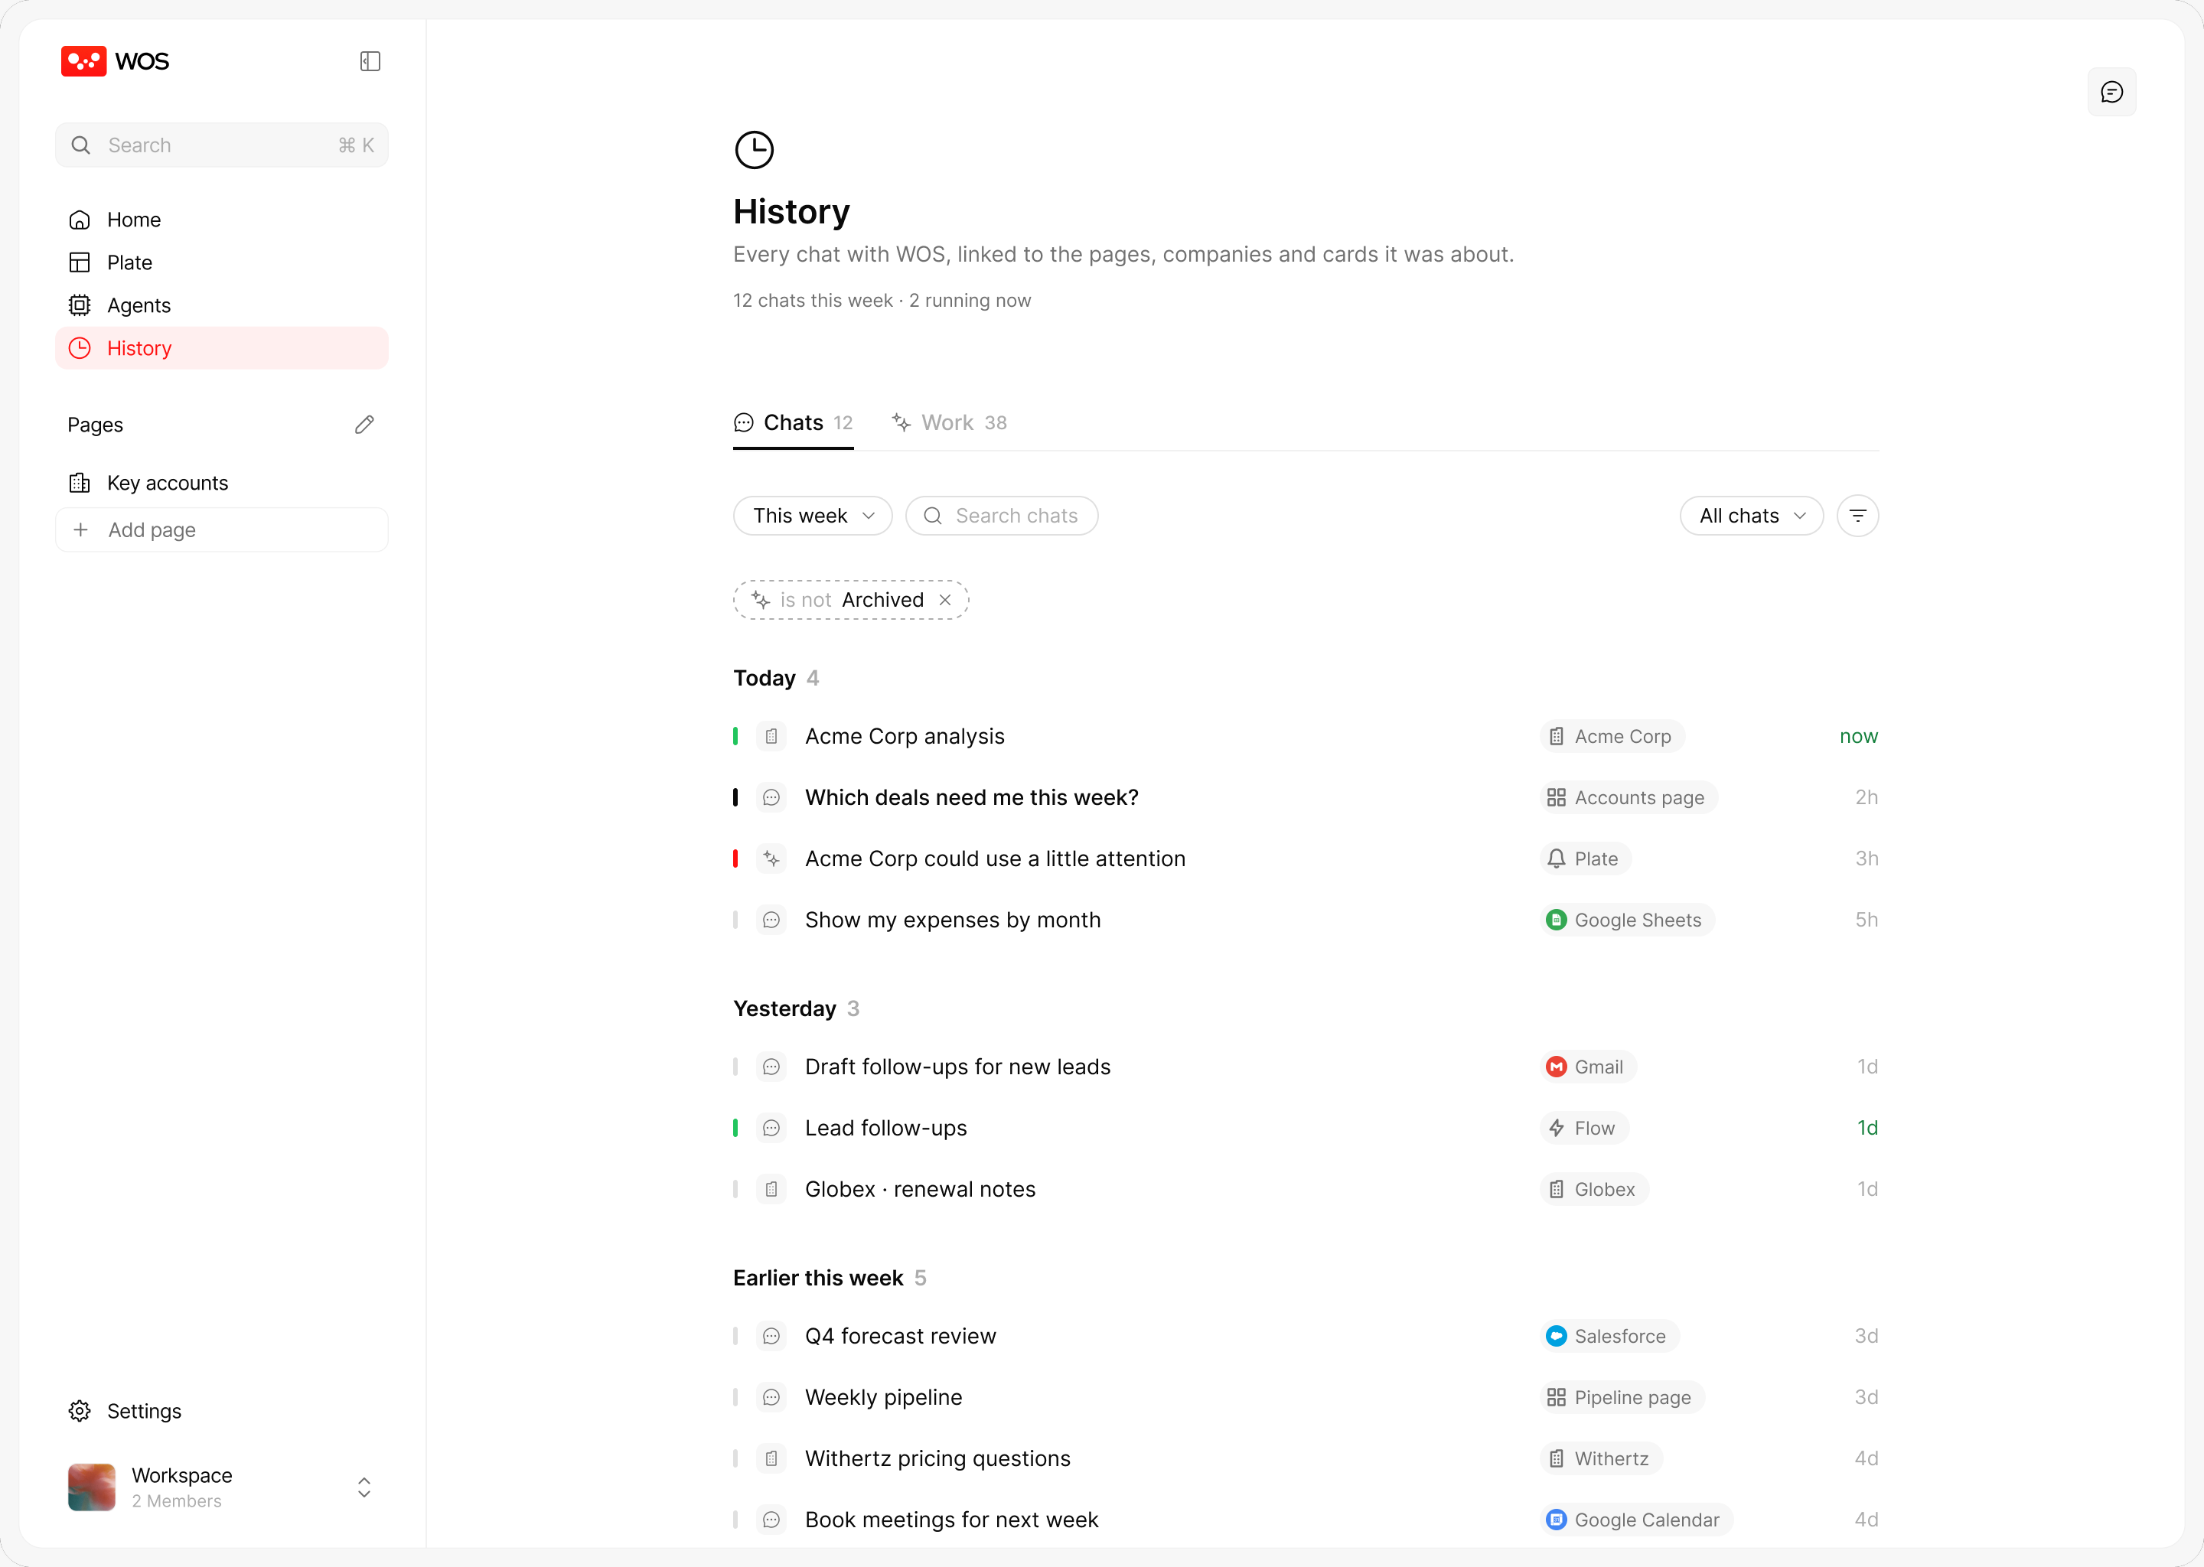Open the Globex tag chip
The image size is (2204, 1567).
point(1594,1189)
